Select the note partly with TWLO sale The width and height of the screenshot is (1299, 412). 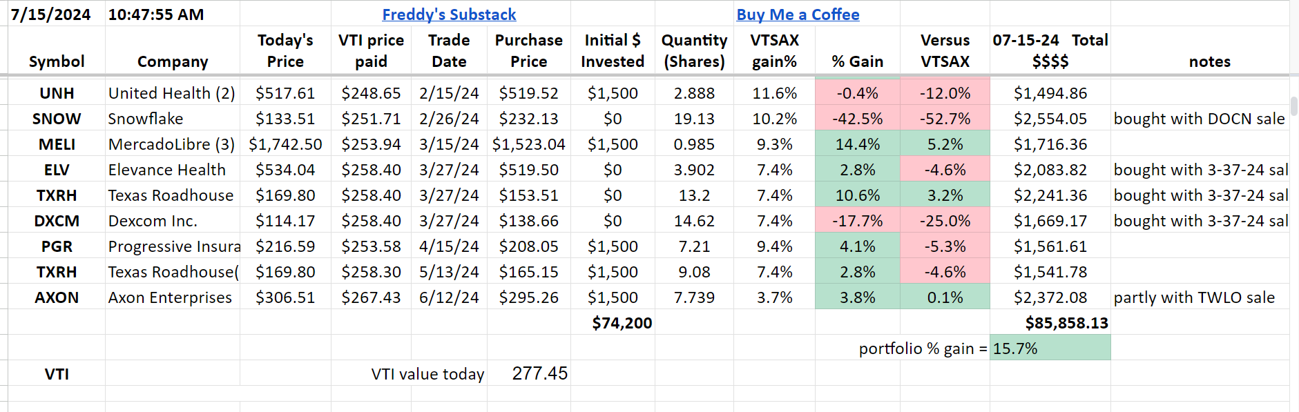(x=1200, y=297)
